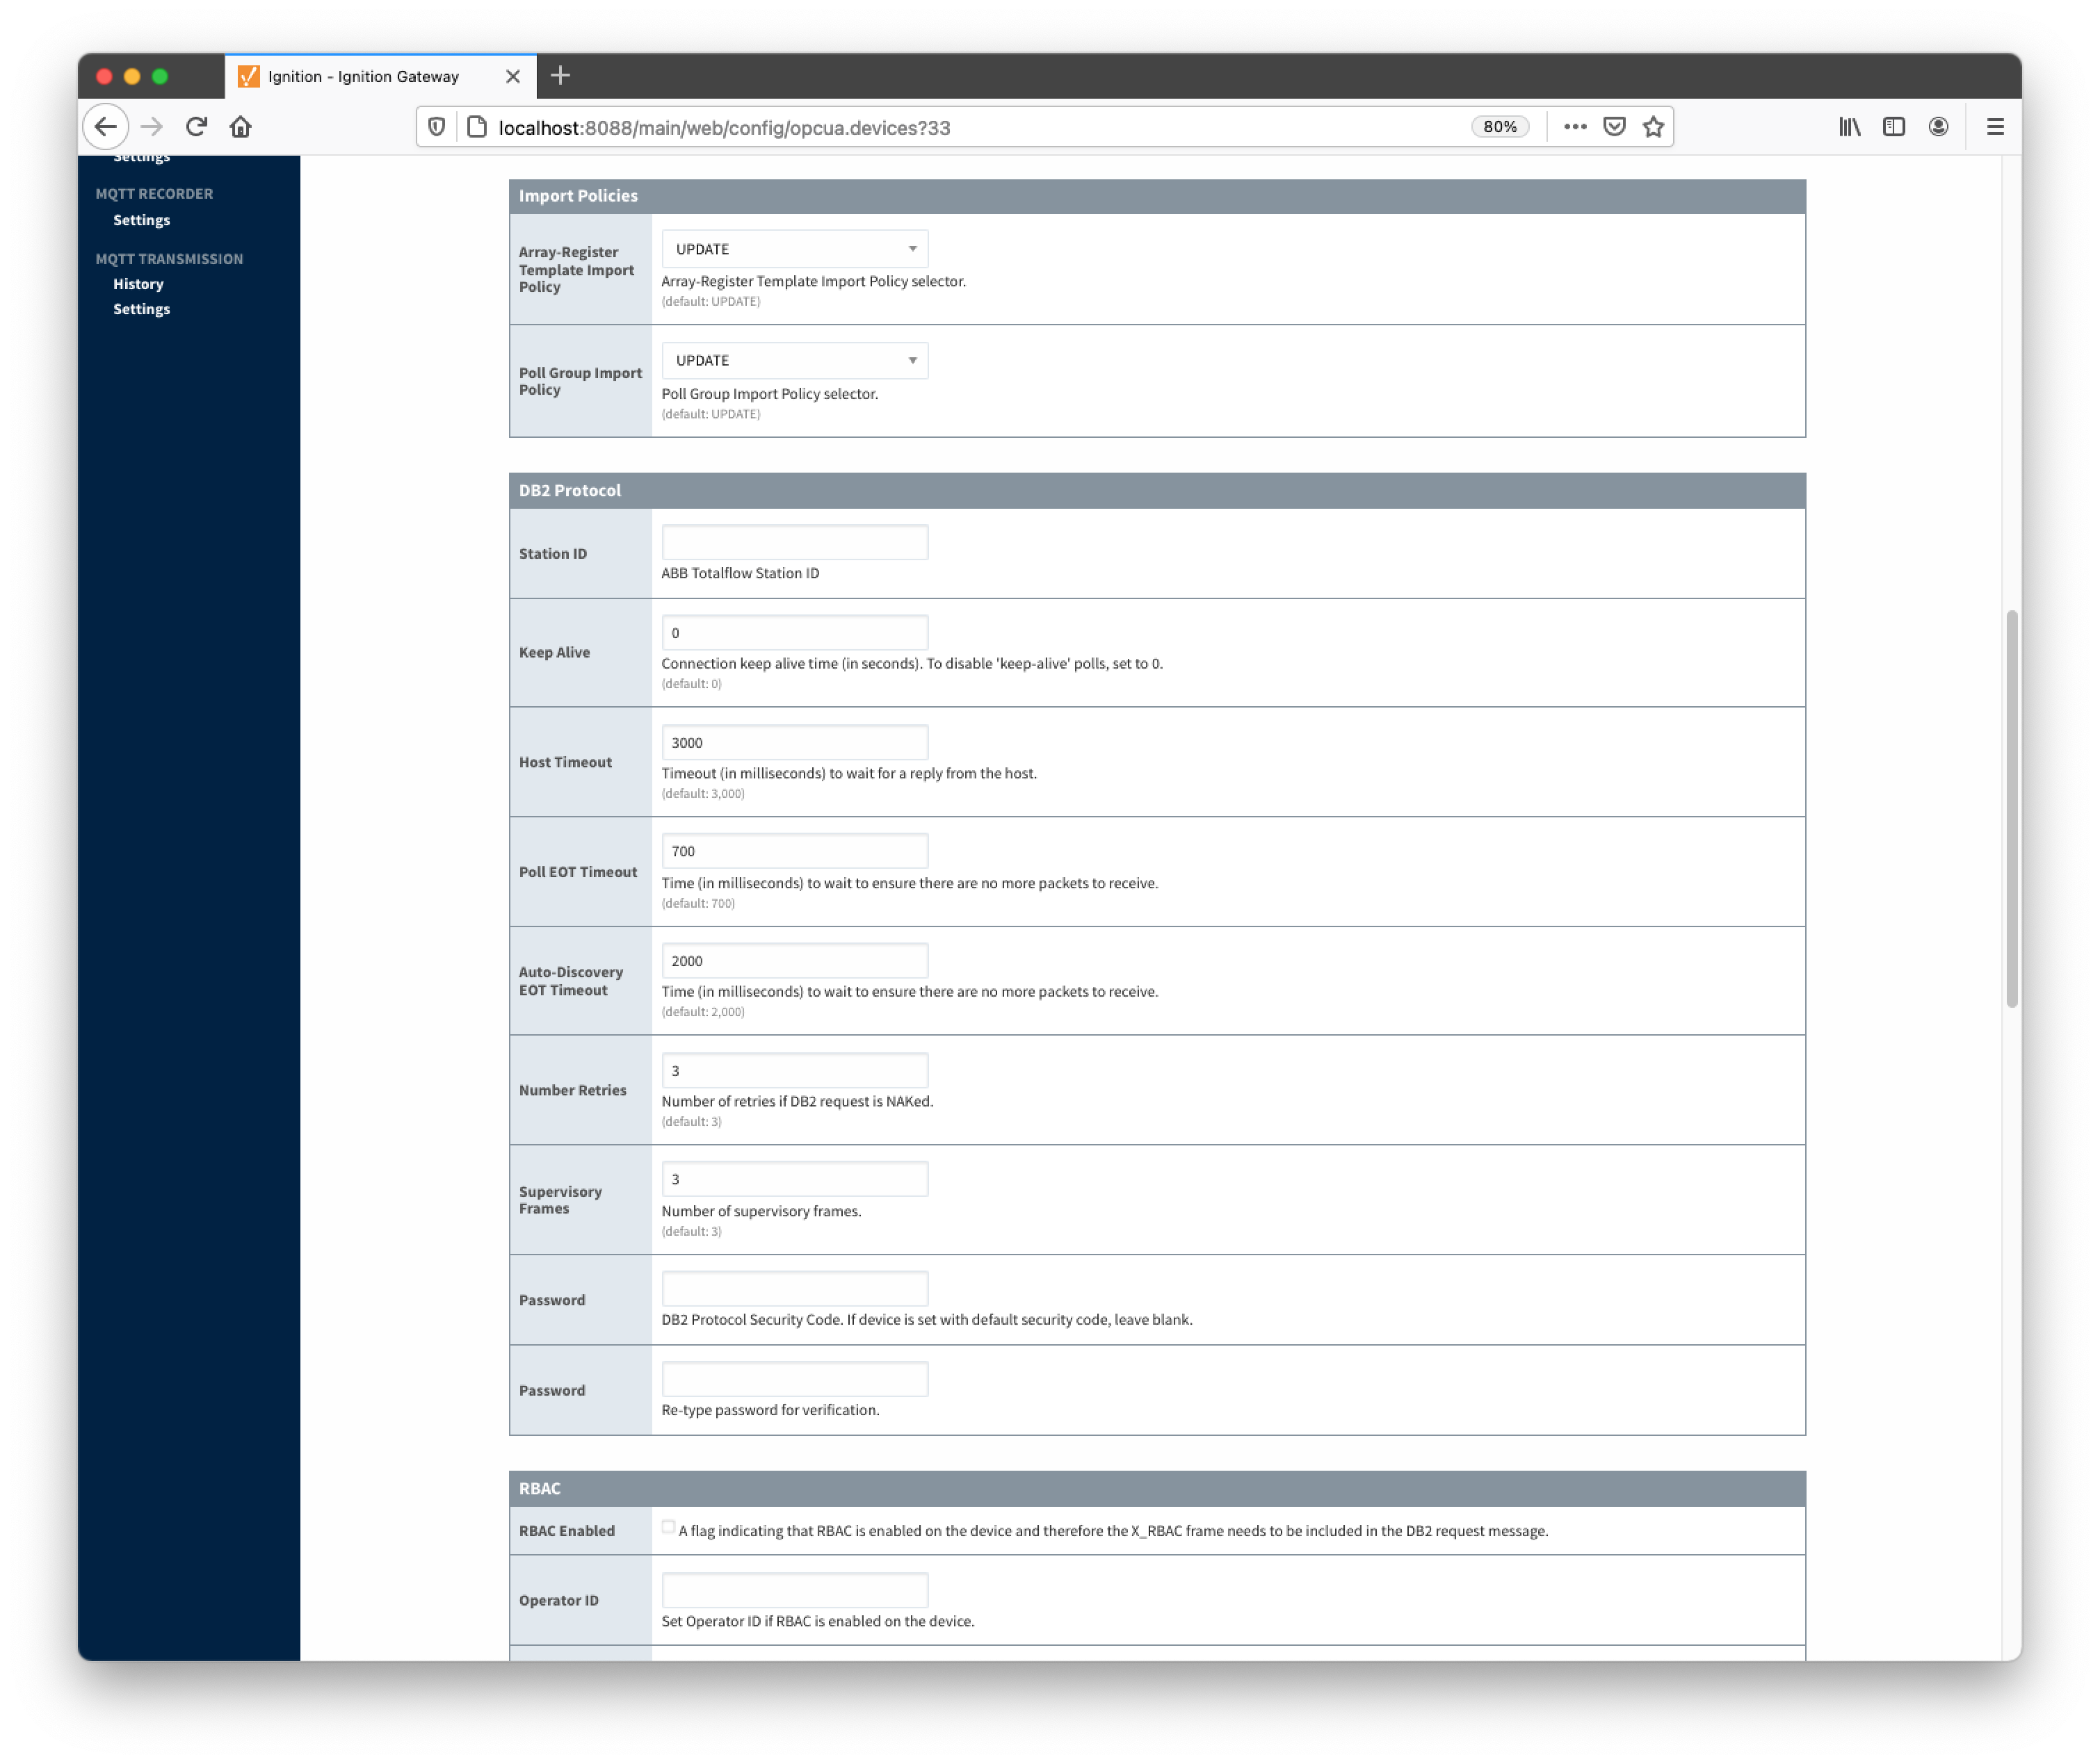
Task: Open the Library icon in toolbar
Action: [1849, 127]
